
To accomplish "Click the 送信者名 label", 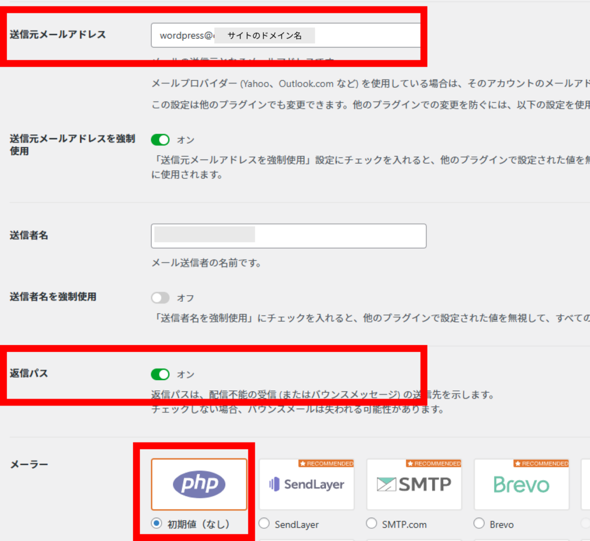I will pos(29,235).
